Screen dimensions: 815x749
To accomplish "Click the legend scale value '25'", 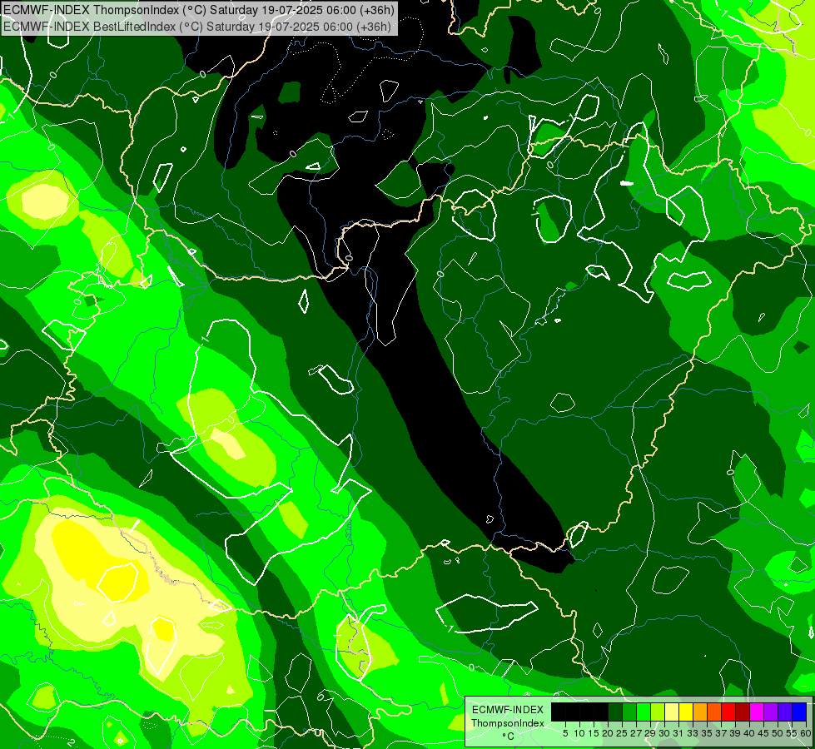I will click(622, 733).
